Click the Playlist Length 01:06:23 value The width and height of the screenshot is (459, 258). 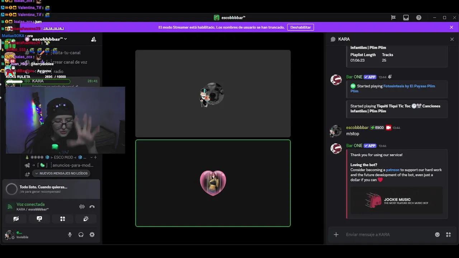pos(357,61)
